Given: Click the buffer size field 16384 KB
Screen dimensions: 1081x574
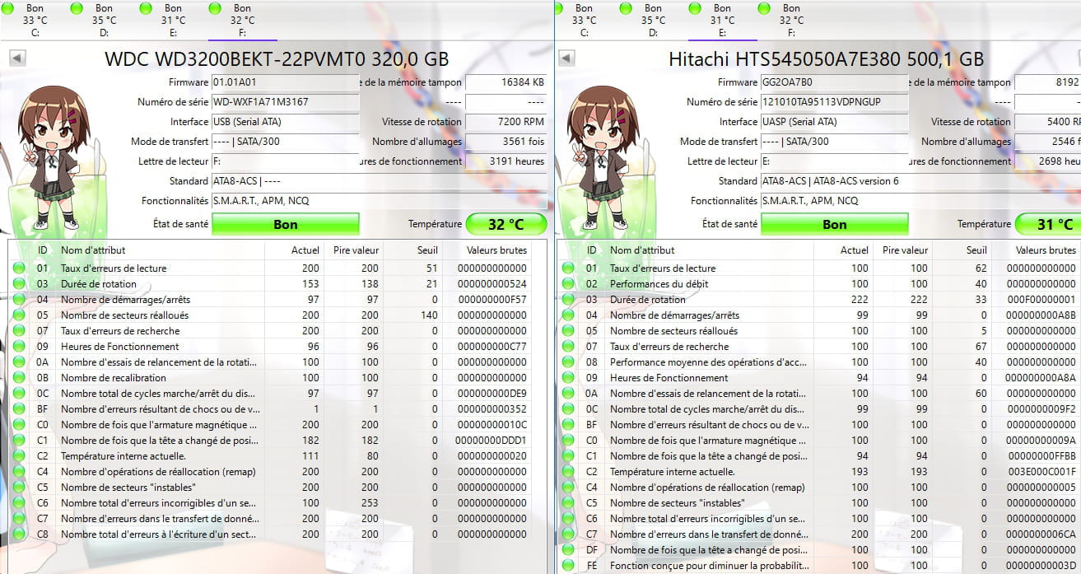Looking at the screenshot, I should pyautogui.click(x=506, y=82).
